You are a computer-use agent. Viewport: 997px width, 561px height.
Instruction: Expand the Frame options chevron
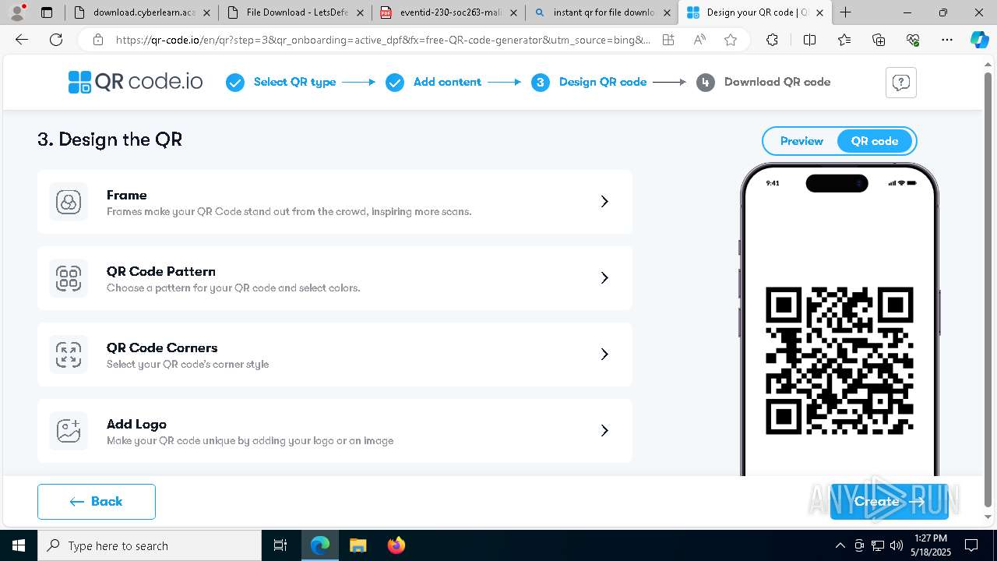pos(604,202)
